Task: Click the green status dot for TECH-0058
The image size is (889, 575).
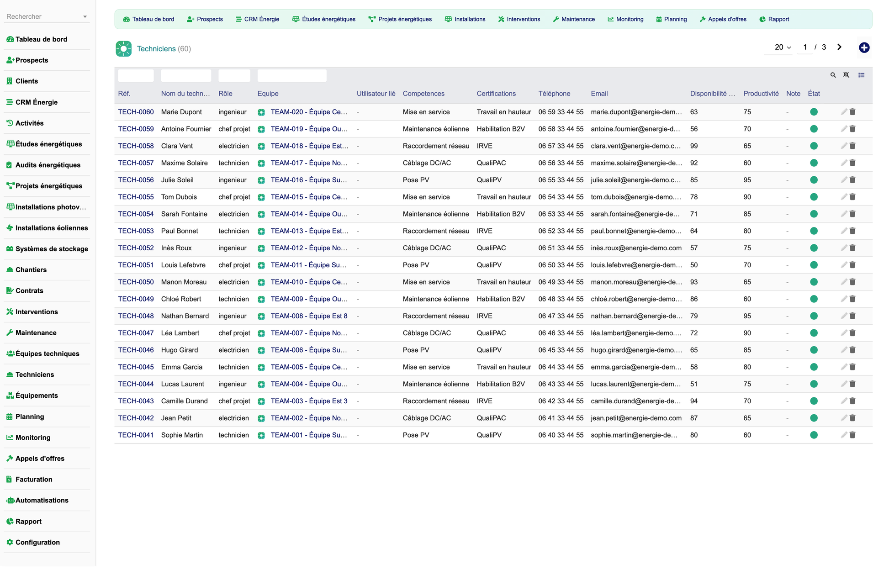Action: (x=814, y=146)
